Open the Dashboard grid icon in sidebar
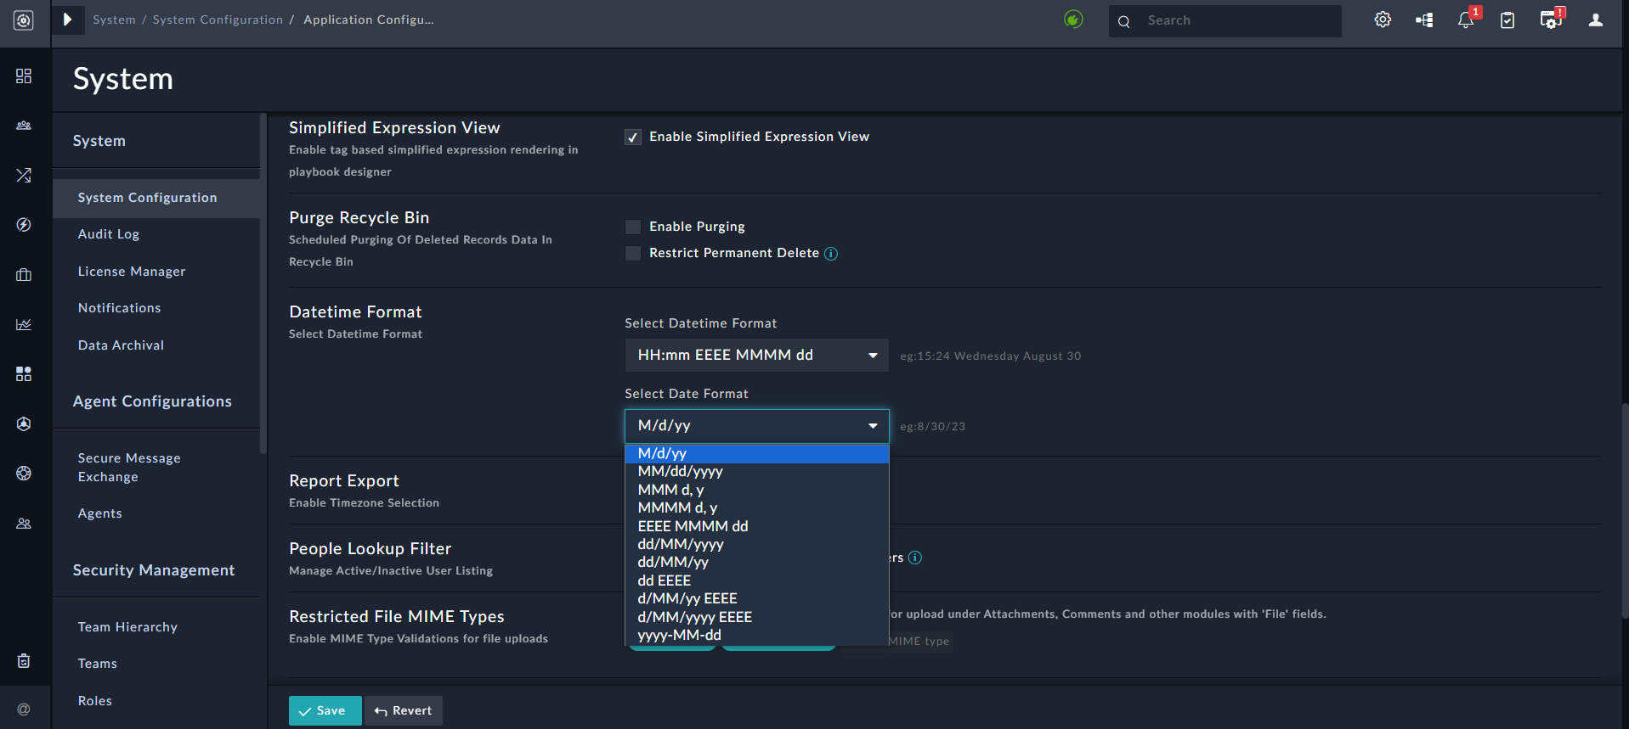This screenshot has height=729, width=1629. click(24, 76)
